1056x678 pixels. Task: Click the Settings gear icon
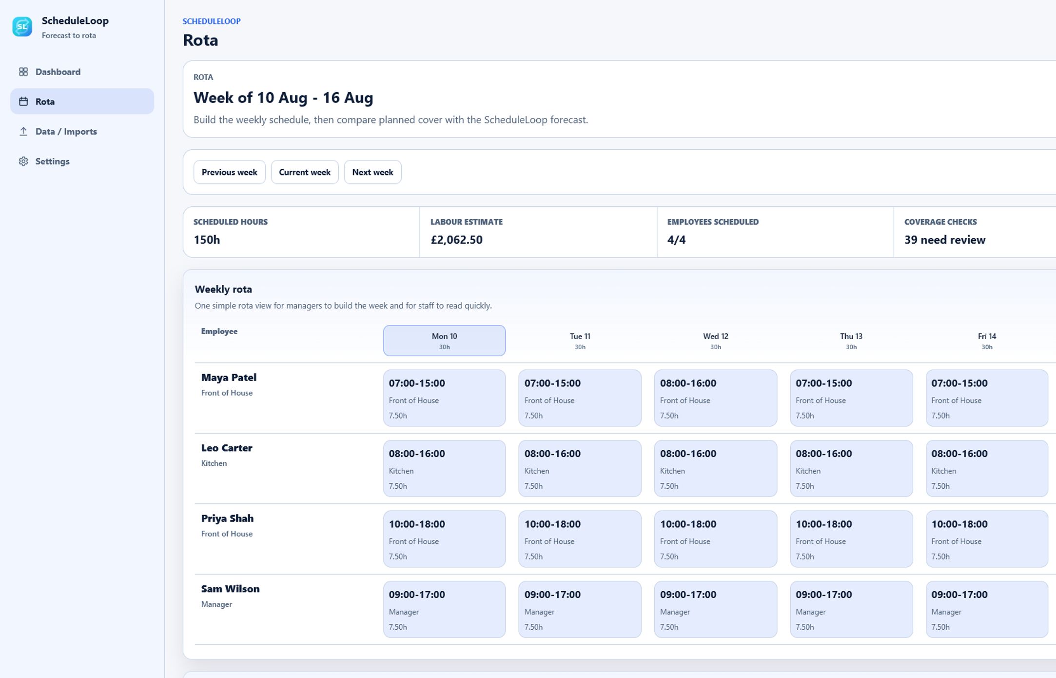pyautogui.click(x=23, y=161)
